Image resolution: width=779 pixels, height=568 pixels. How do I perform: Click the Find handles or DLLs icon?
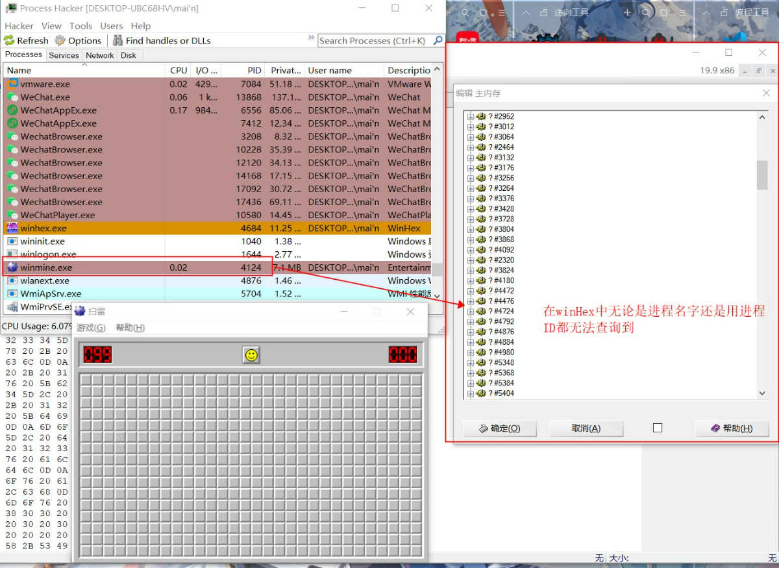pos(117,40)
